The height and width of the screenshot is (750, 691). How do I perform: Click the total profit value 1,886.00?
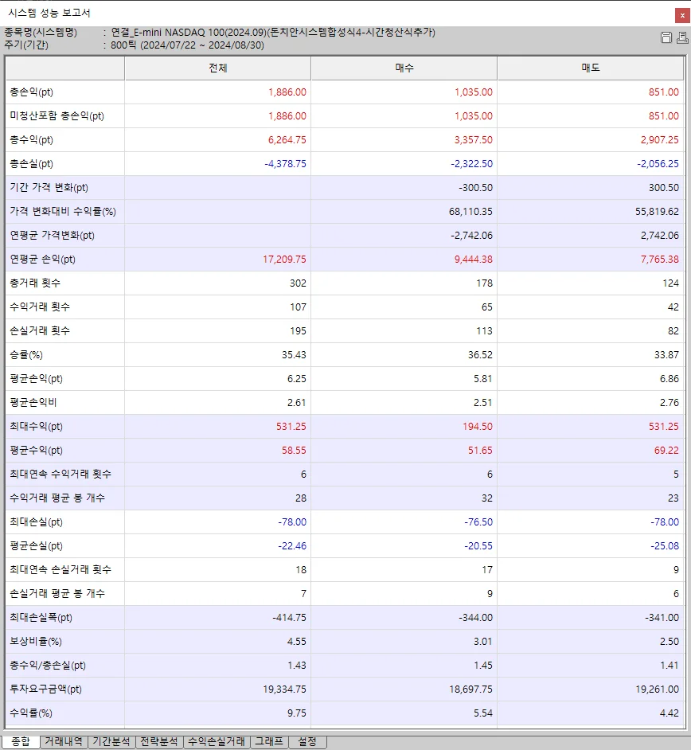287,93
